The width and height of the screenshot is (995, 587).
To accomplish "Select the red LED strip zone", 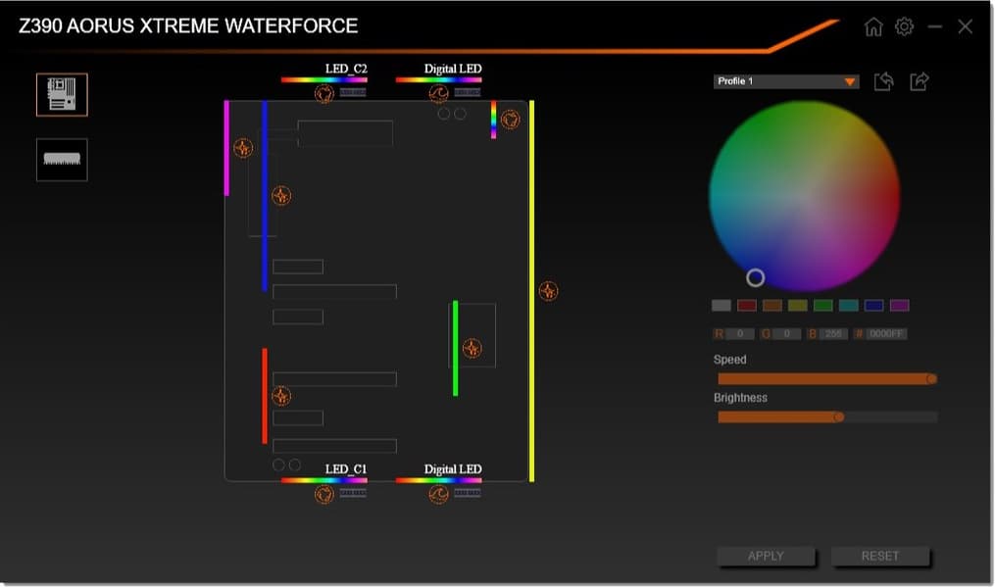I will [x=265, y=396].
